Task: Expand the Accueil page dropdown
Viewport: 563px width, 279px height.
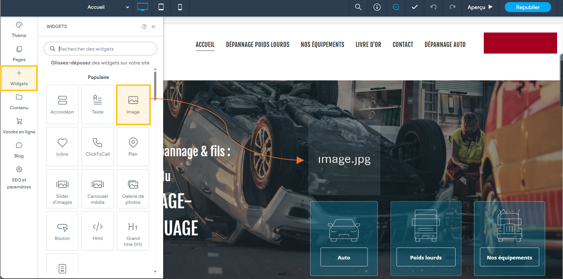Action: click(108, 7)
